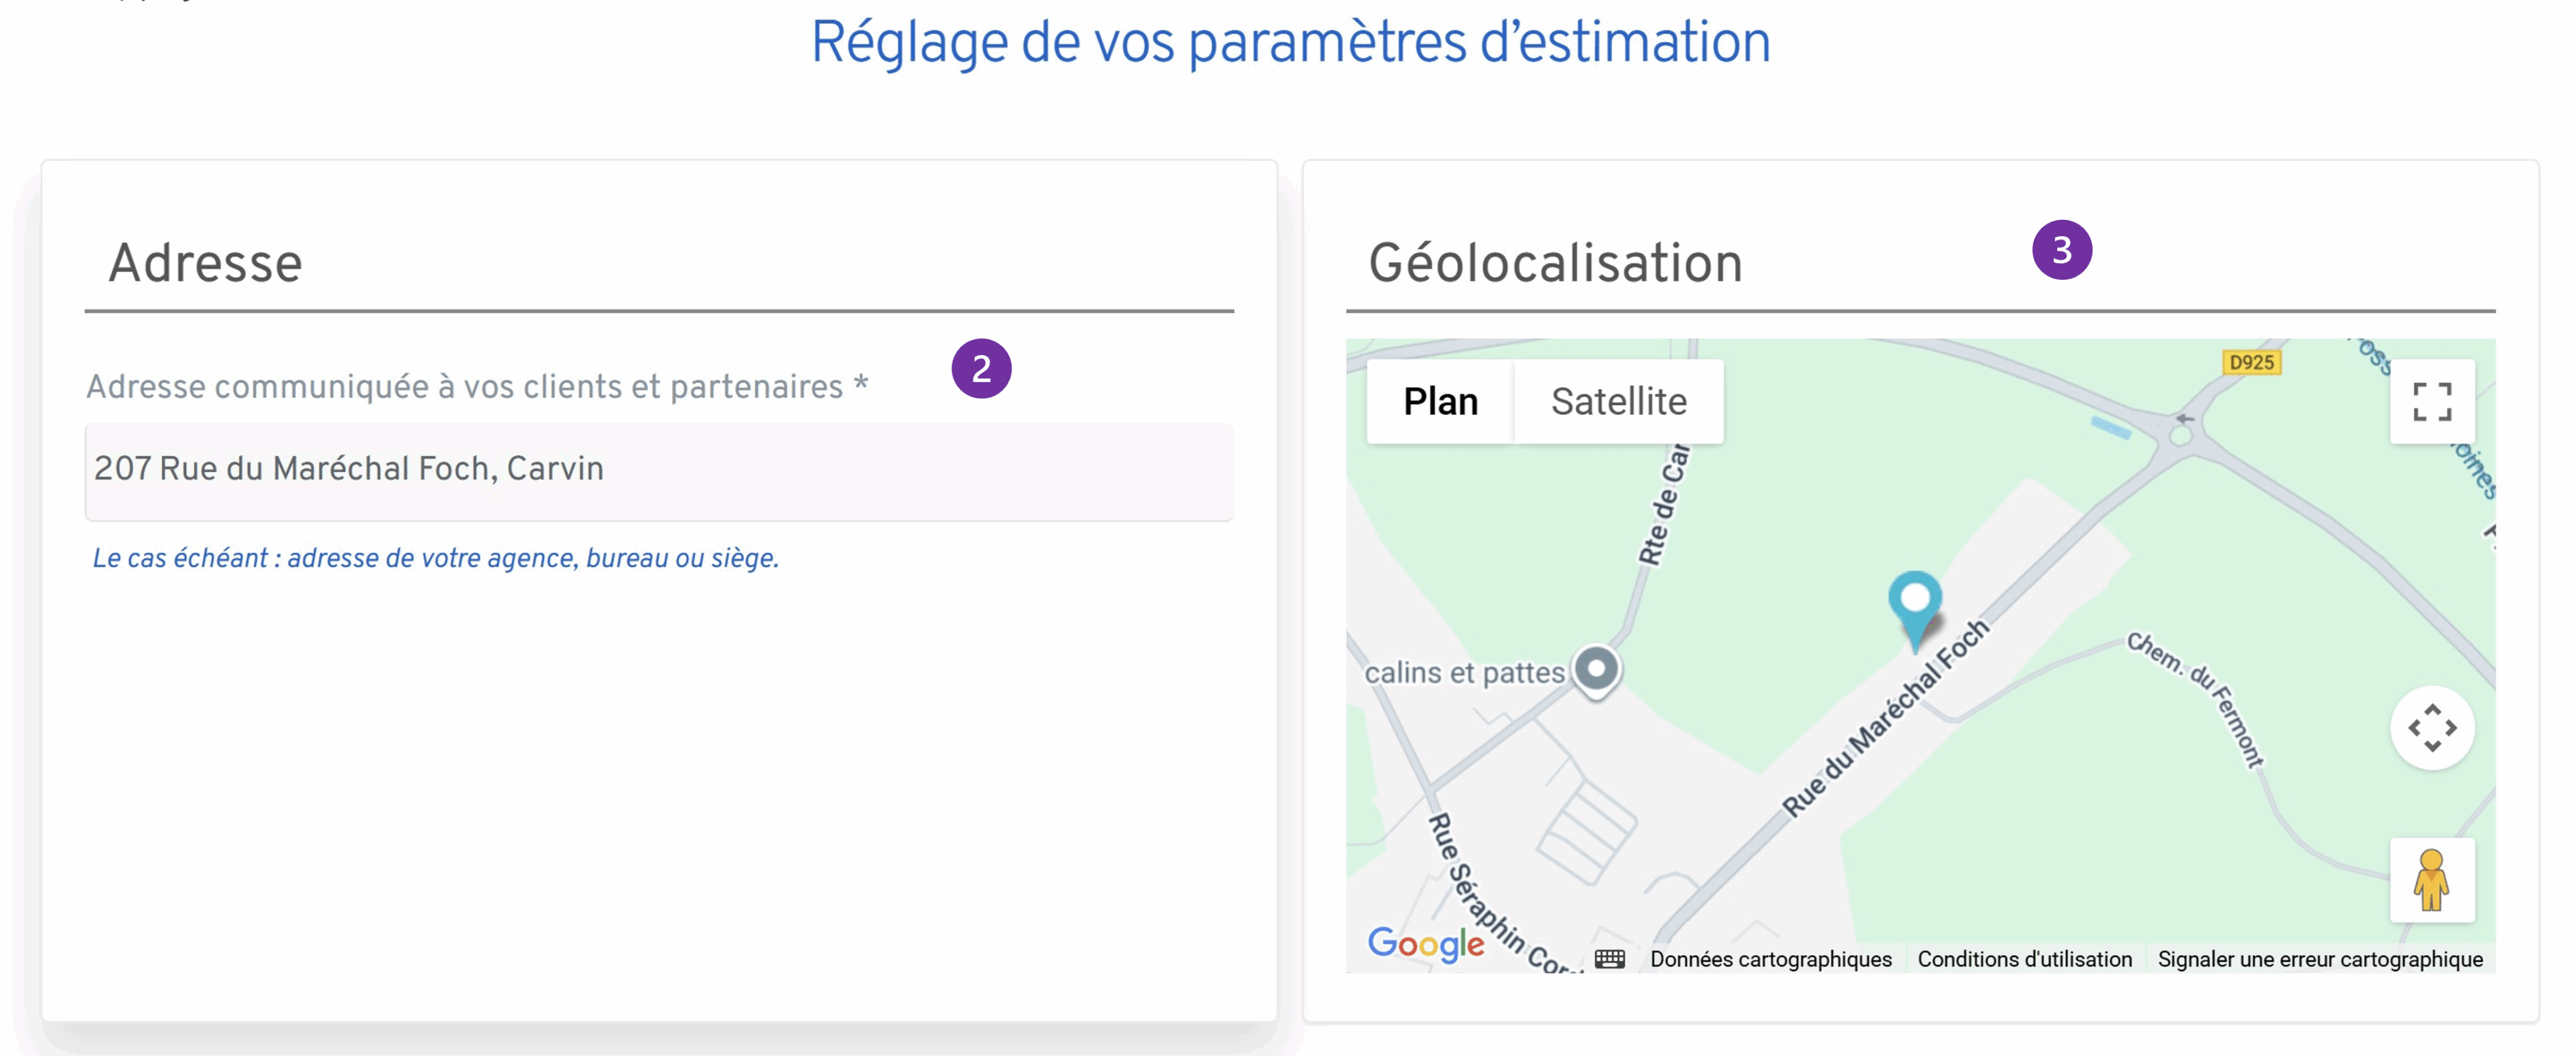Enter fullscreen mode on the map
Image resolution: width=2576 pixels, height=1056 pixels.
pyautogui.click(x=2432, y=400)
